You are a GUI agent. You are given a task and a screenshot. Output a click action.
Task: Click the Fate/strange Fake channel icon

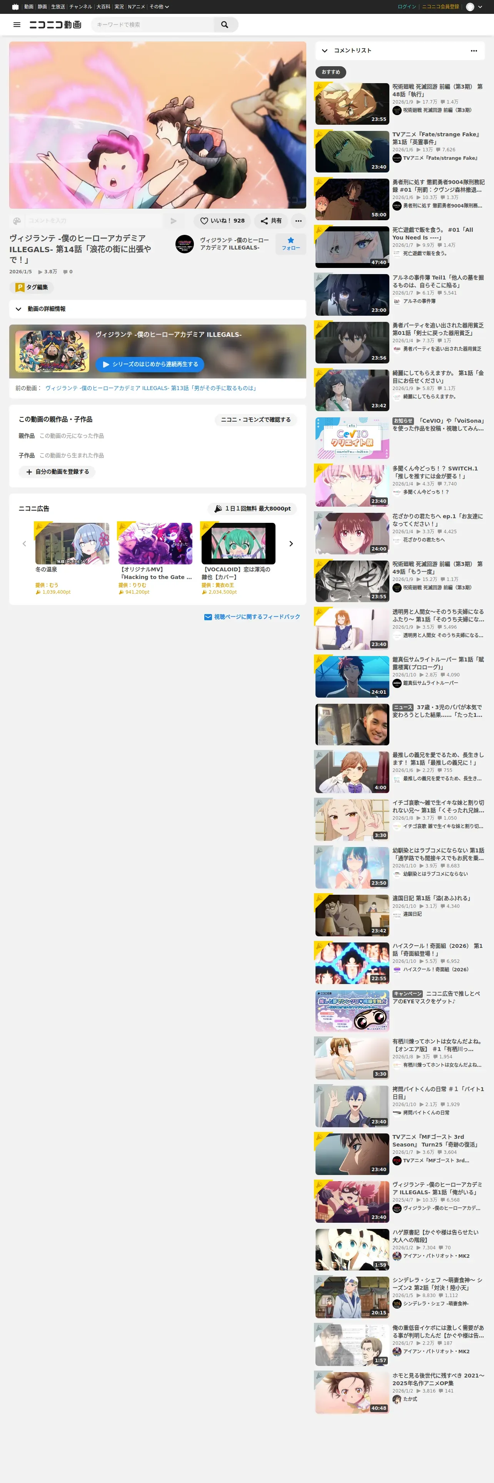397,158
